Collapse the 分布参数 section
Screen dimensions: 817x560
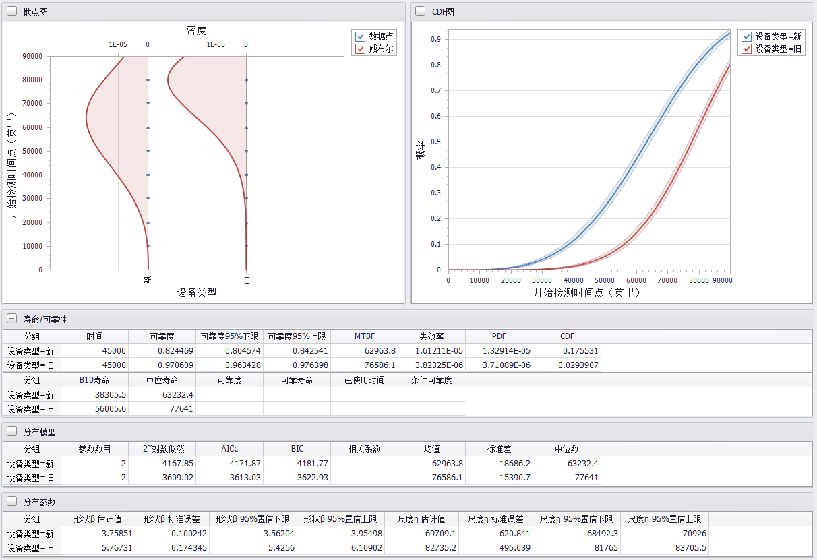point(12,502)
